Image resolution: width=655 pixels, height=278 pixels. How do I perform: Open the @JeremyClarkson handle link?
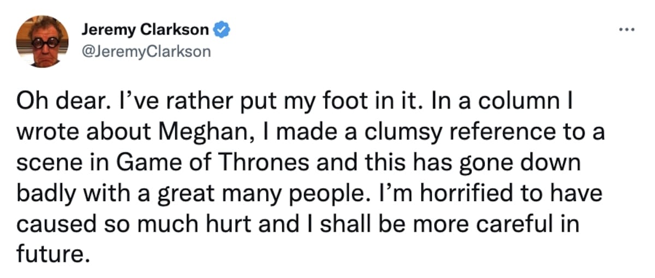click(145, 51)
